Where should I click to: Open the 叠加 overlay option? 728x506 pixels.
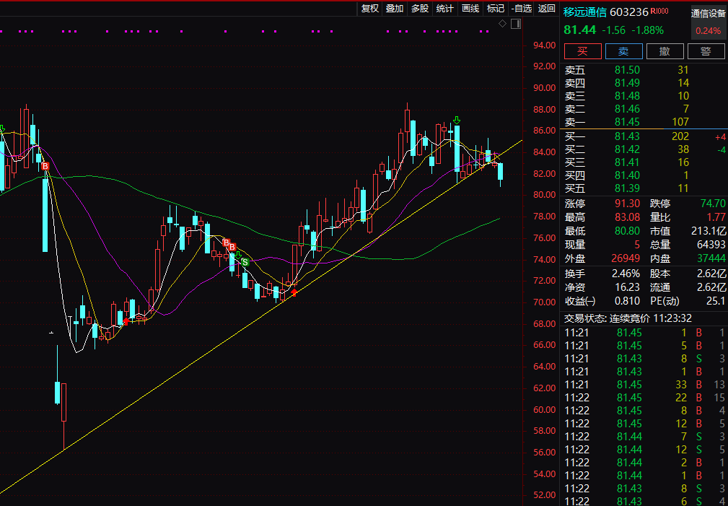[x=395, y=9]
